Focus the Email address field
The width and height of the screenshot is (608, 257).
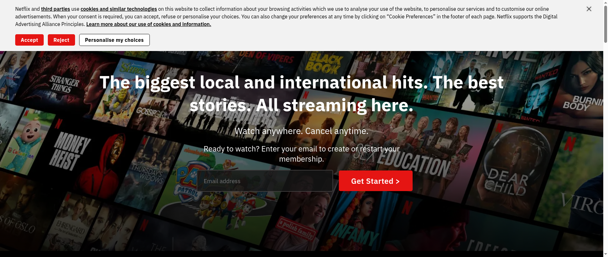[265, 181]
